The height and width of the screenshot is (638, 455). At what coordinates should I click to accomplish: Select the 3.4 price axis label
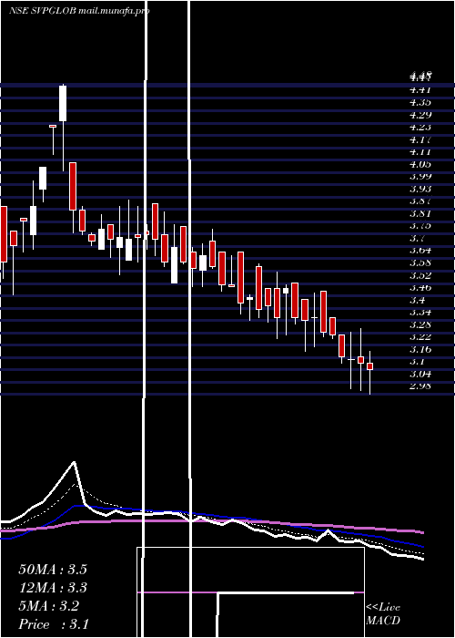point(417,300)
